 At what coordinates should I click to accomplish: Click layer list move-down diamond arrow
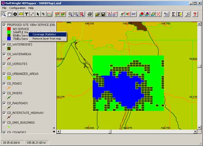[54, 132]
